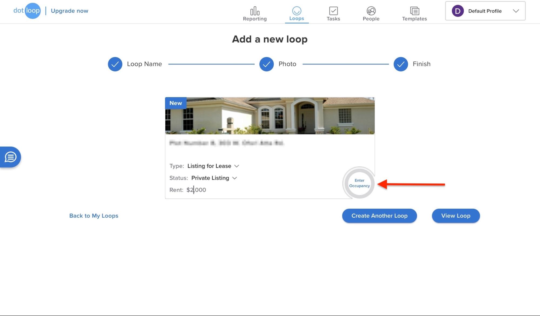Open the Type dropdown showing Listing for Lease
Screen dimensions: 540x316
[213, 166]
